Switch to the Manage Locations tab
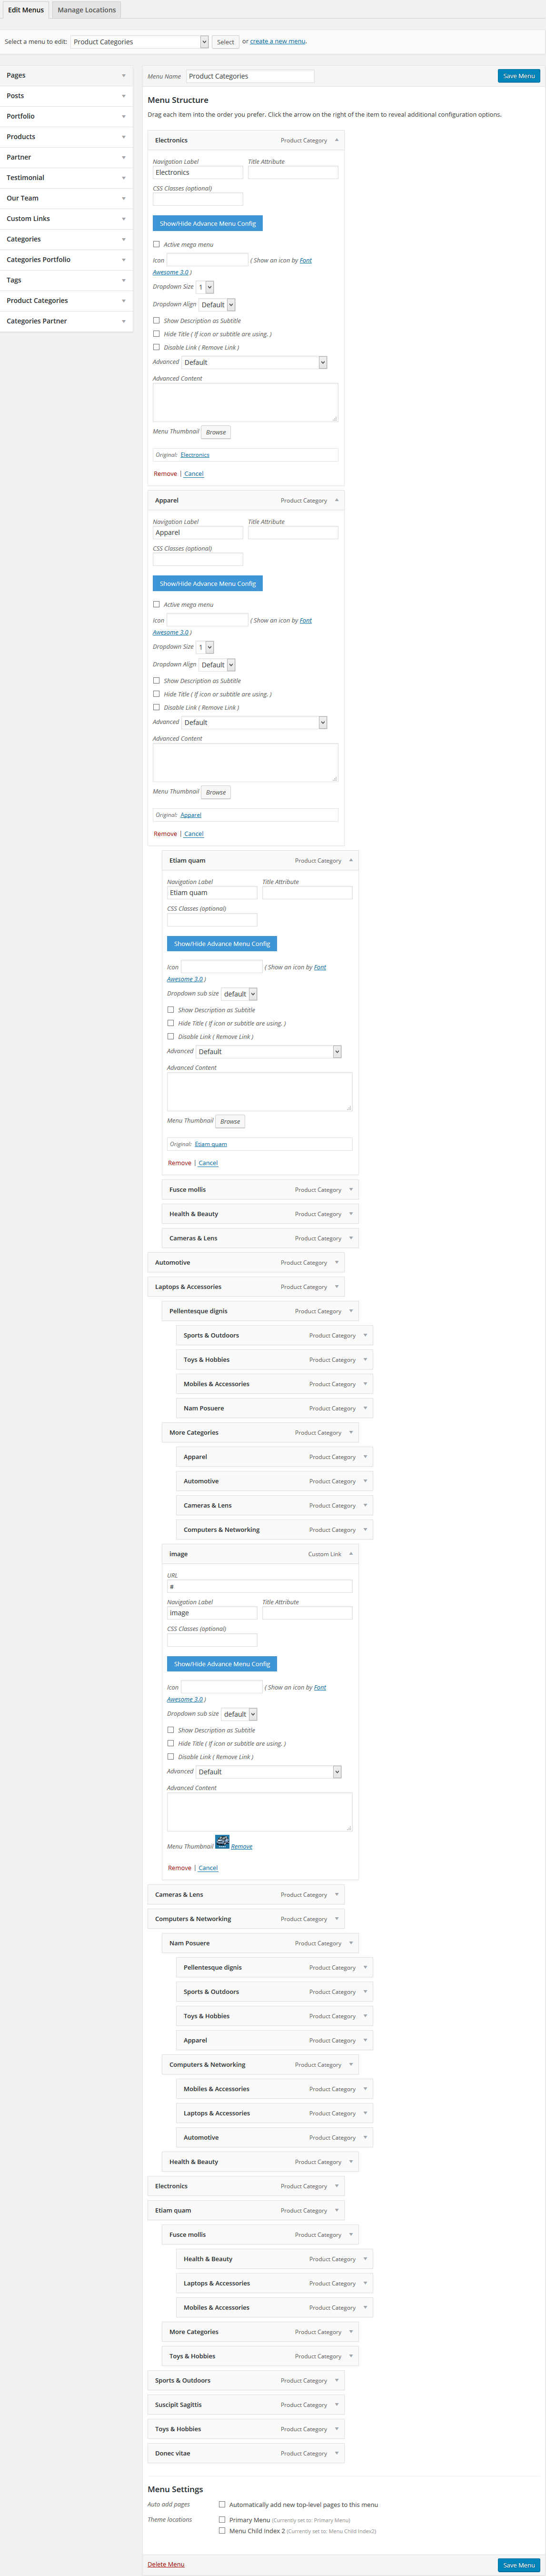The width and height of the screenshot is (546, 2576). [87, 10]
